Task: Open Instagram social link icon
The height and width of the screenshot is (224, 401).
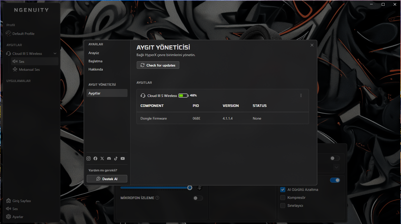Action: pyautogui.click(x=88, y=158)
